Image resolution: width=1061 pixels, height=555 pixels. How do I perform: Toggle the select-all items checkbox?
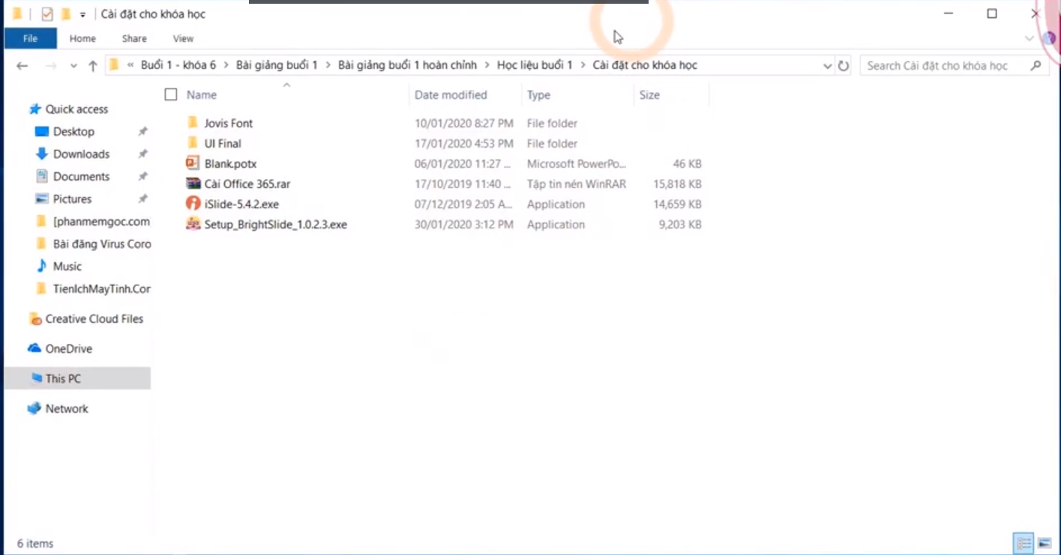[x=171, y=94]
